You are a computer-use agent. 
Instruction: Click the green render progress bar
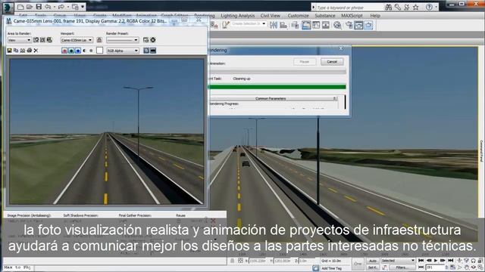[x=277, y=87]
